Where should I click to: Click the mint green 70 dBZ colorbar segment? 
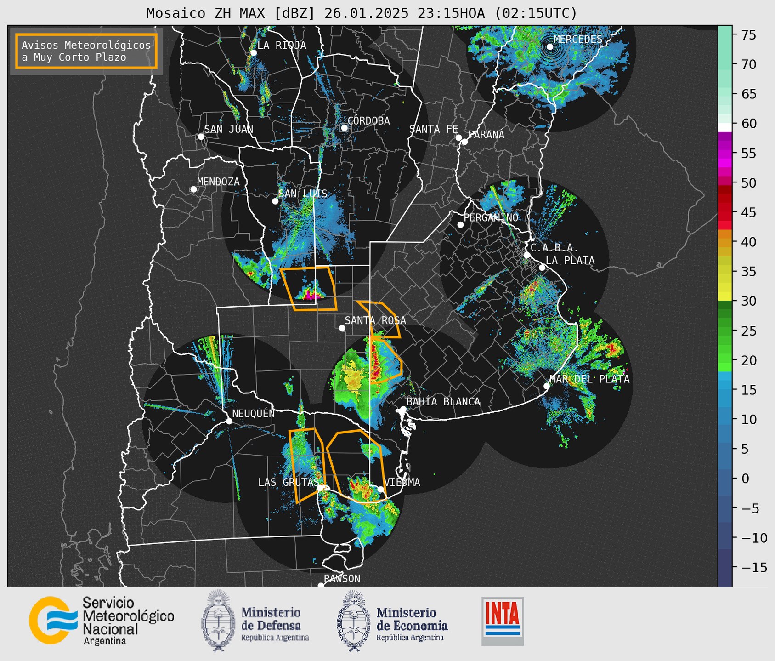click(725, 64)
